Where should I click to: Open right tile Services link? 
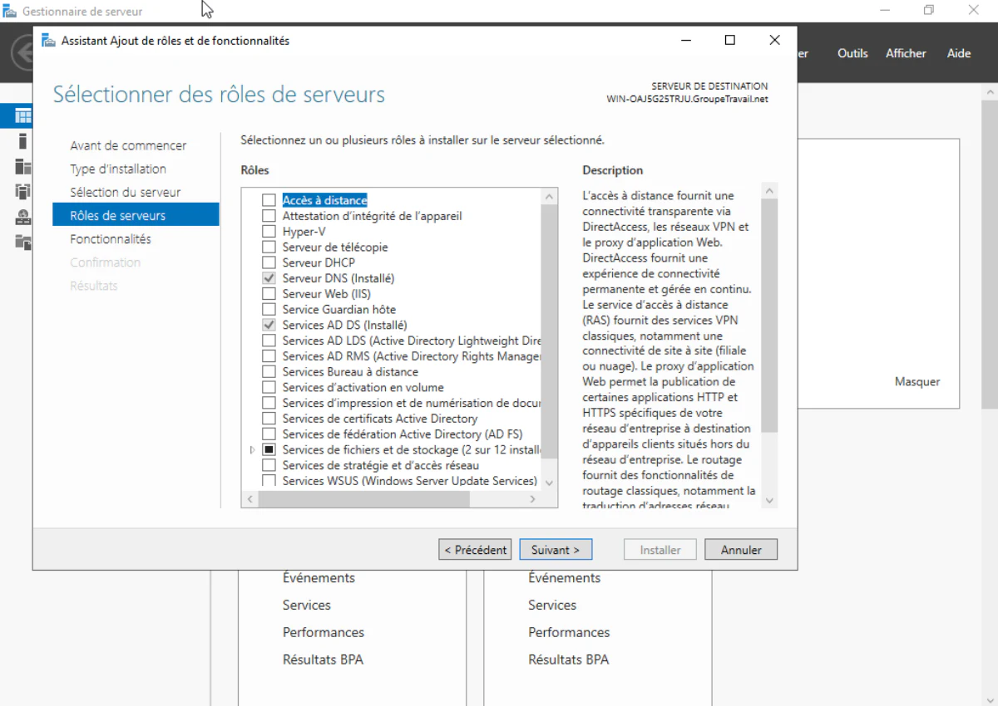[552, 605]
